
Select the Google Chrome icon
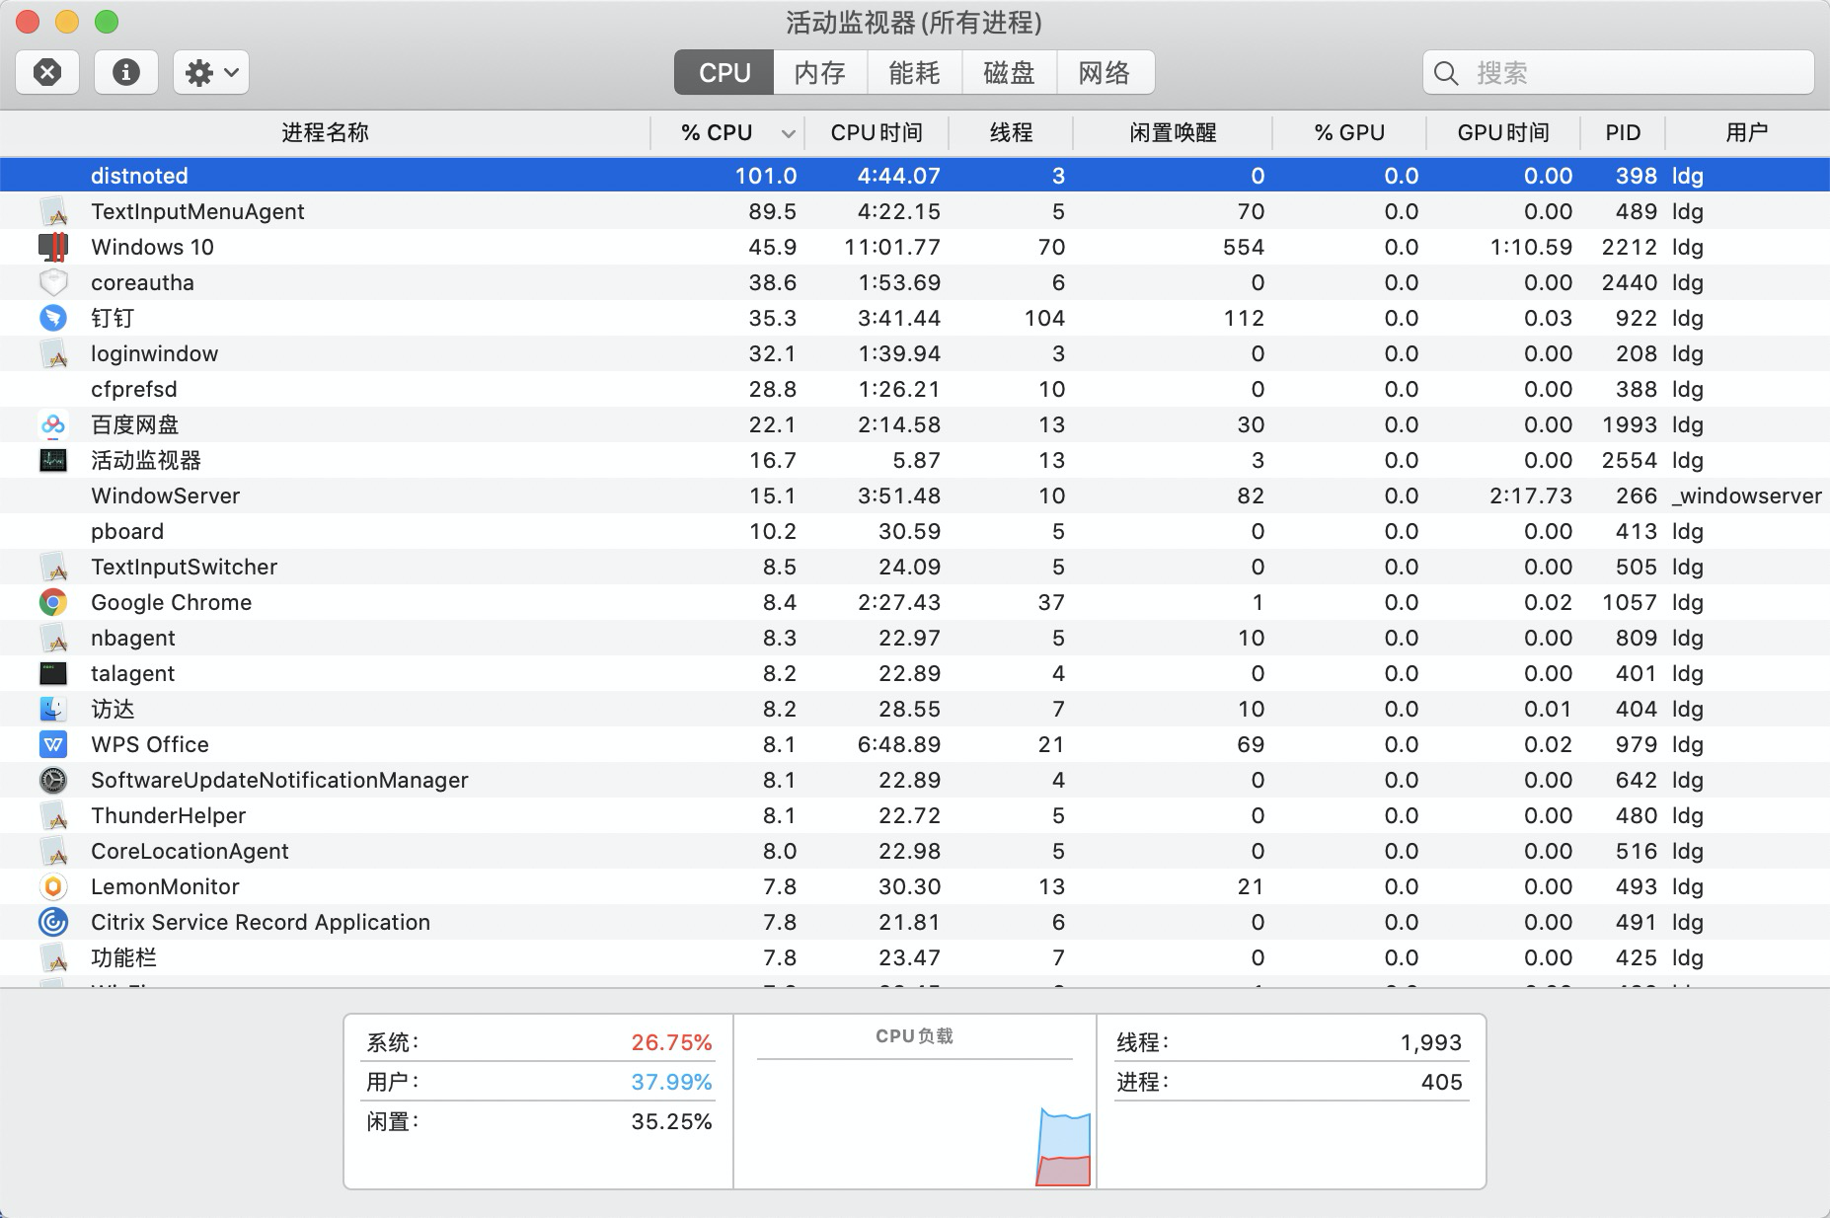click(53, 602)
